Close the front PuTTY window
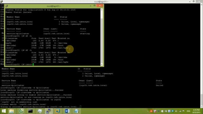203x114 pixels. click(100, 6)
